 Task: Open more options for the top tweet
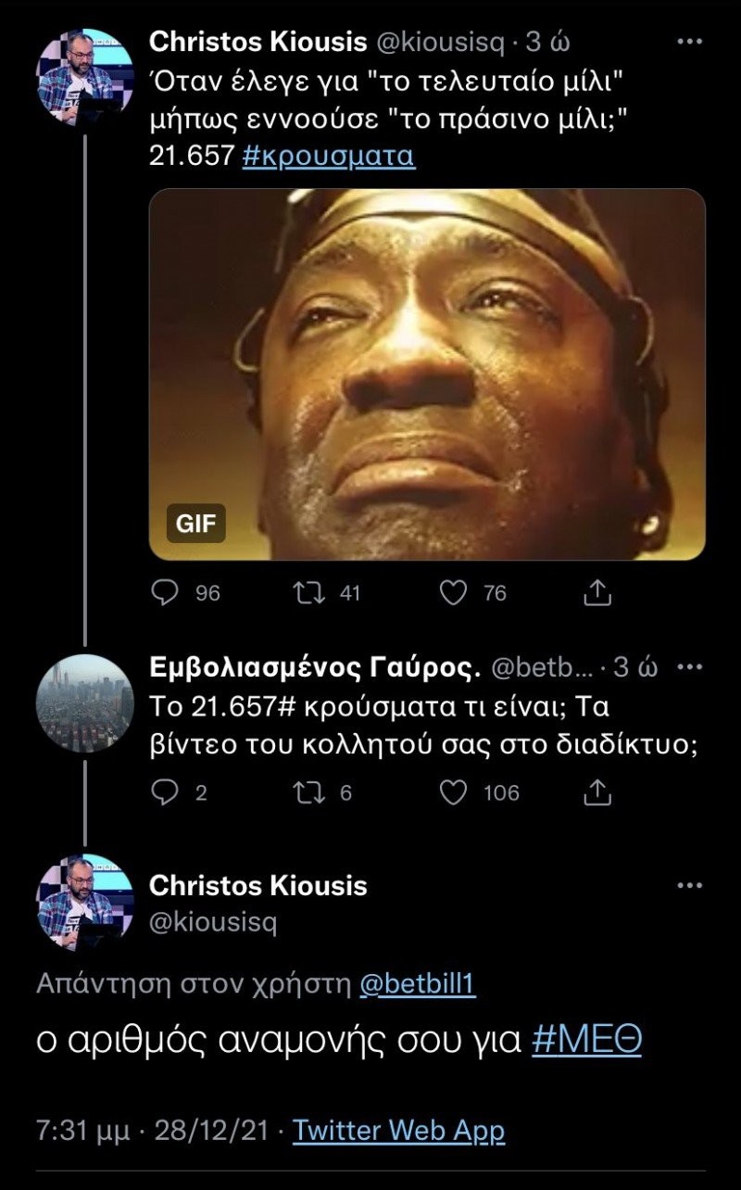(690, 42)
